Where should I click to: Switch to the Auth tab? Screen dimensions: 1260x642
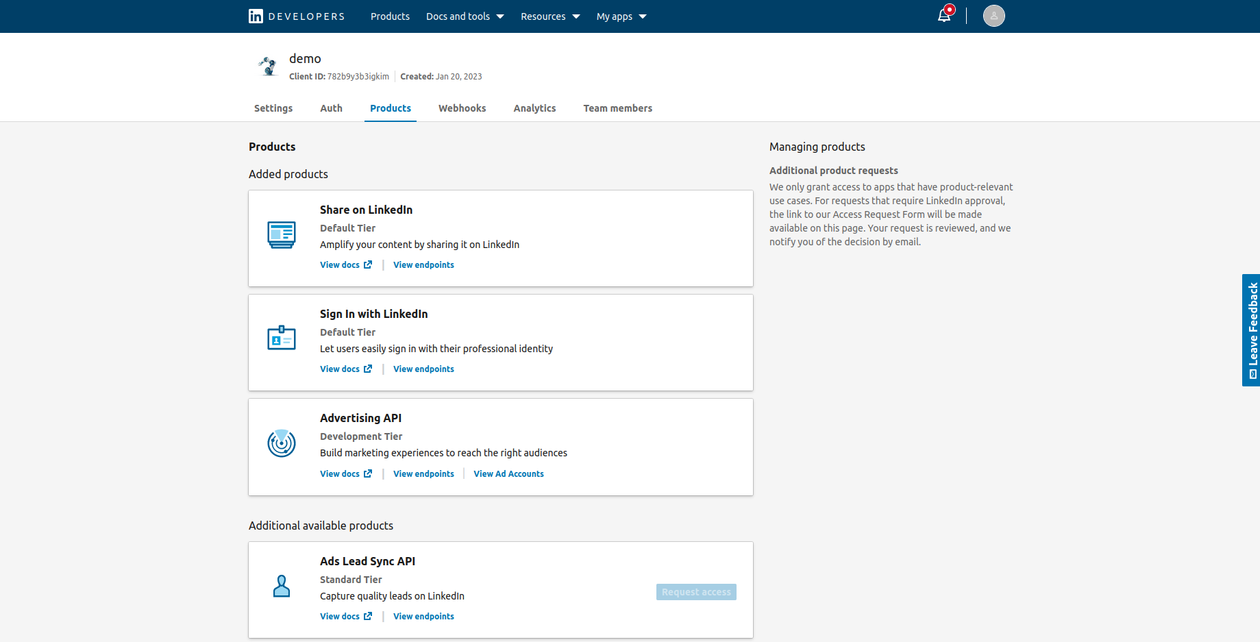coord(331,108)
